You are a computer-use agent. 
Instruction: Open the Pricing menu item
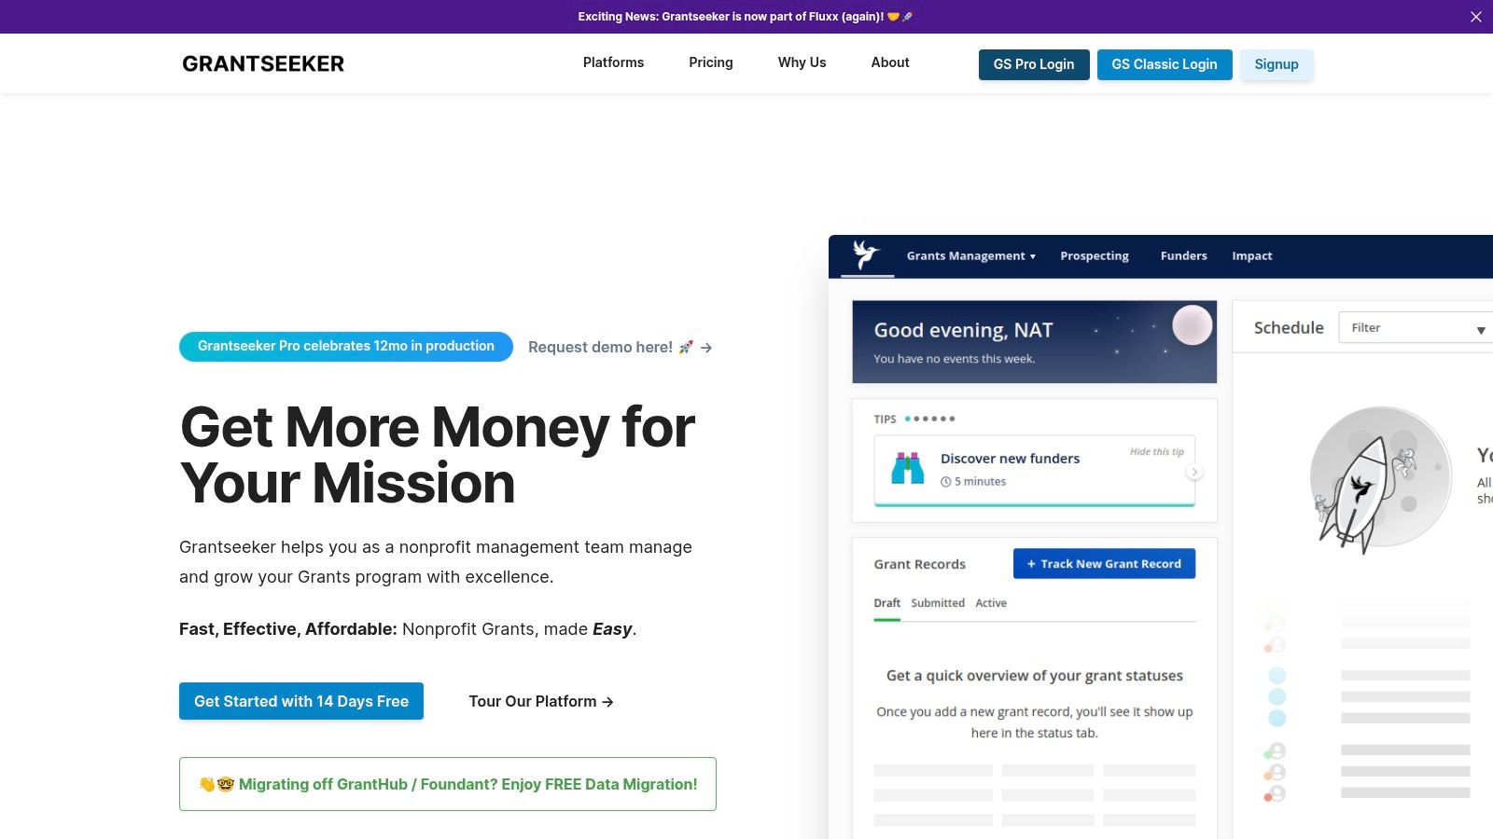pyautogui.click(x=710, y=62)
